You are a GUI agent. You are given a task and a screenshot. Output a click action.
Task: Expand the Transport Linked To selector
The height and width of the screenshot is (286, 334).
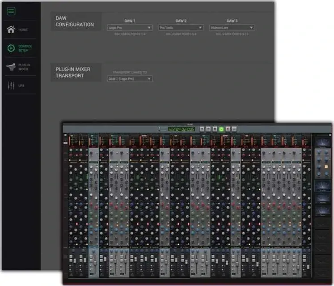(130, 79)
